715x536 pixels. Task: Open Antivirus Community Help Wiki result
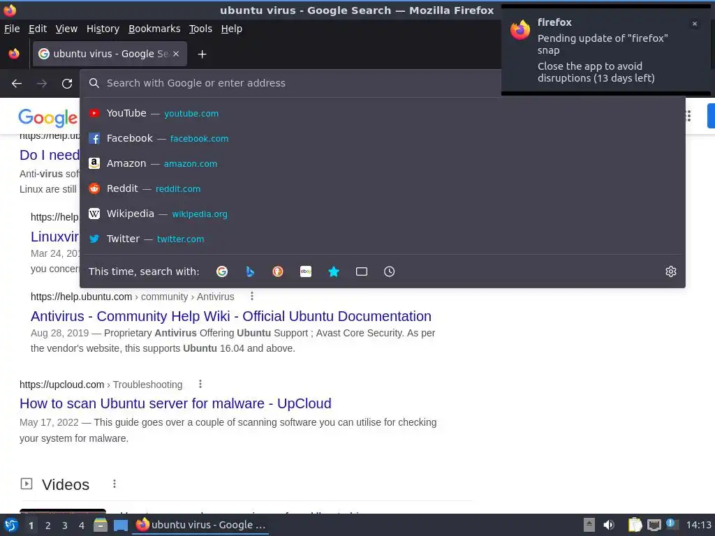pyautogui.click(x=230, y=316)
